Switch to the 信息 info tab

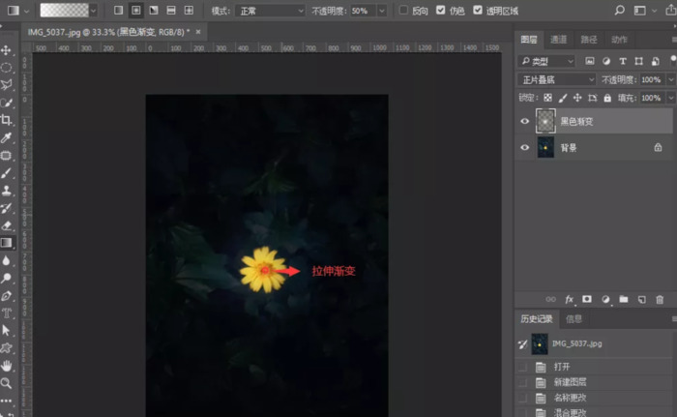coord(574,319)
